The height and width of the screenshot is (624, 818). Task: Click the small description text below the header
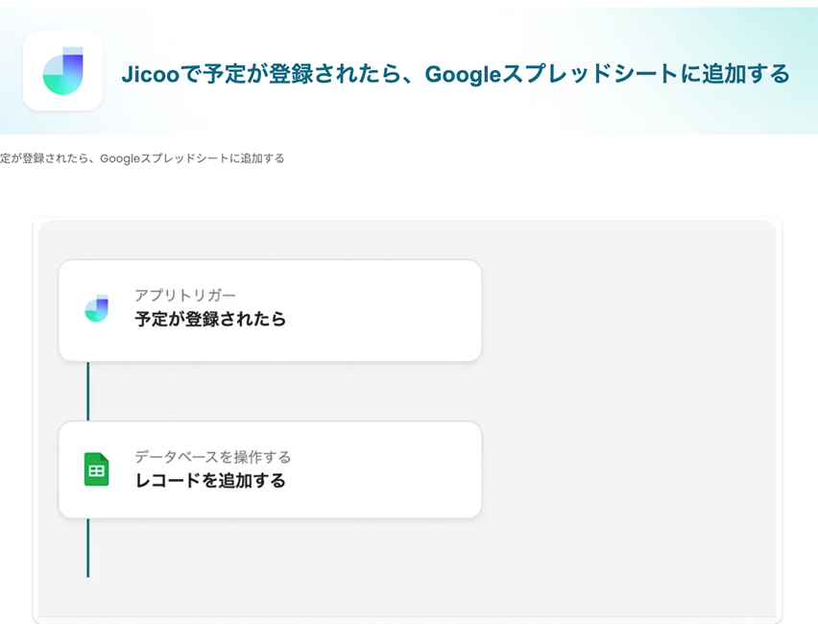142,158
